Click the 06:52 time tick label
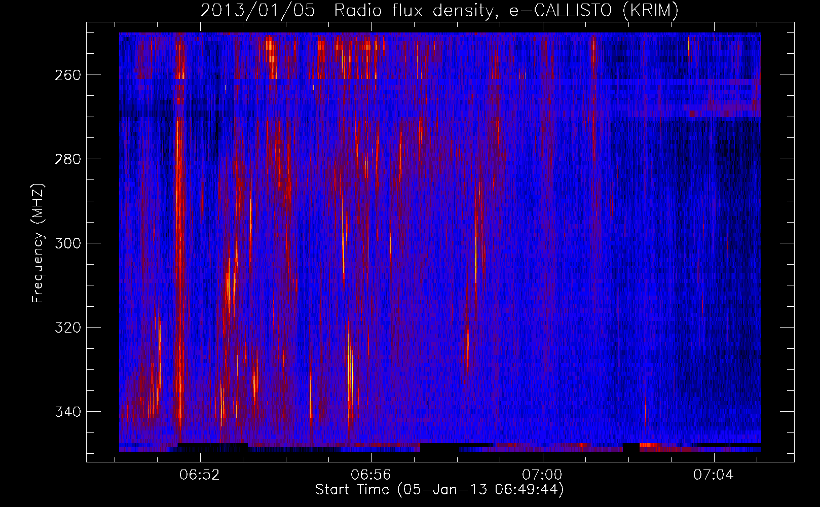Viewport: 820px width, 507px height. 200,475
